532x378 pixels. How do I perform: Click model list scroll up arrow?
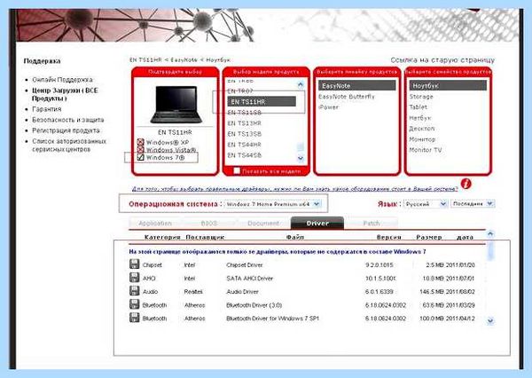tap(301, 84)
